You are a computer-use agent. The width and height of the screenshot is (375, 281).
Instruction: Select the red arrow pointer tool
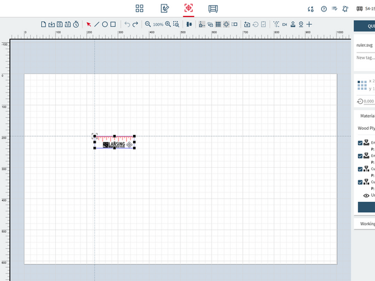(89, 24)
